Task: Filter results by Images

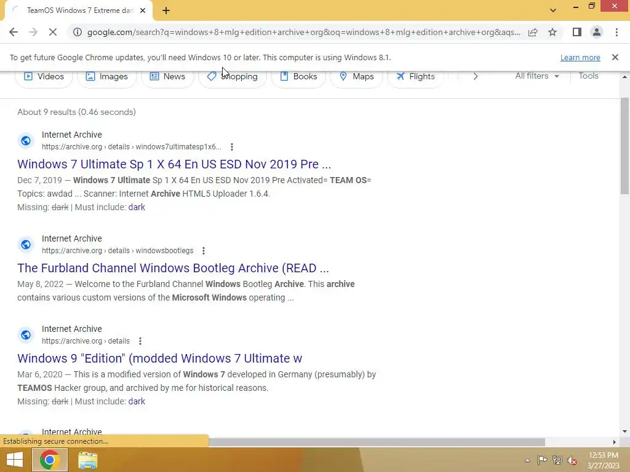Action: [107, 76]
